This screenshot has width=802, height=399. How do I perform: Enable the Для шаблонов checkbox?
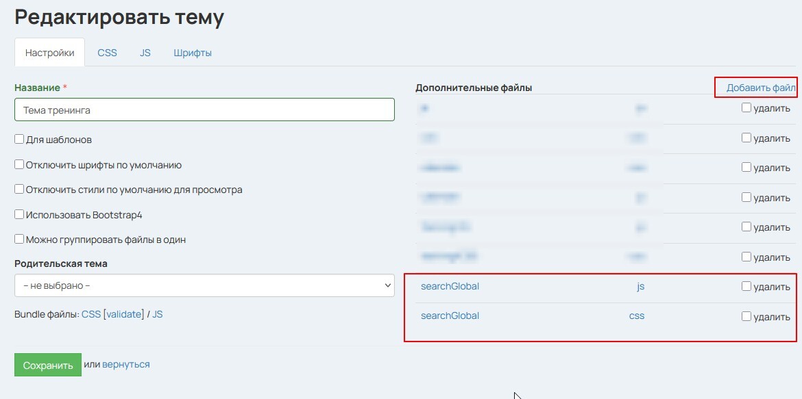(19, 140)
